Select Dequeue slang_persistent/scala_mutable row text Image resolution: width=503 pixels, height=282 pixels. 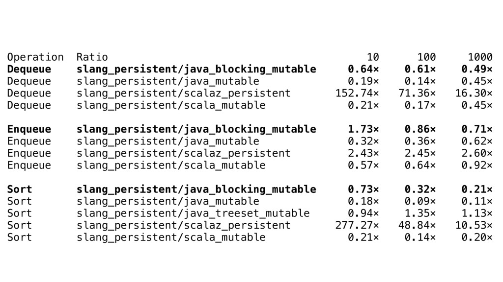tap(171, 106)
